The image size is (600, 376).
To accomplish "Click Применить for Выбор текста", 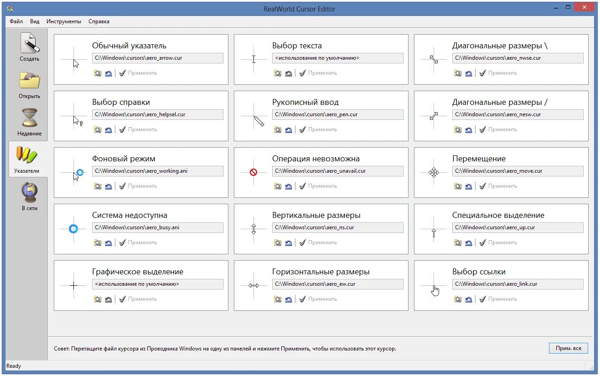I will pos(318,73).
